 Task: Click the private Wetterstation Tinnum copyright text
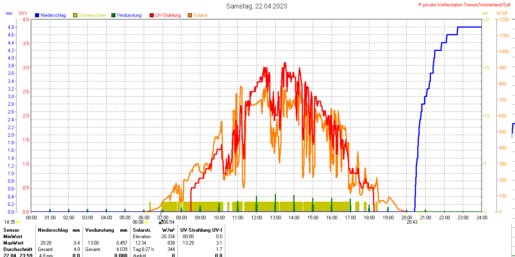466,4
